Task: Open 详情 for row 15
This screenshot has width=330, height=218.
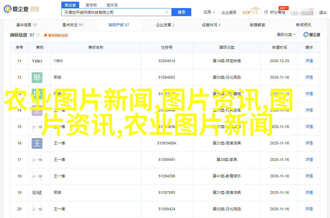Action: click(x=309, y=127)
